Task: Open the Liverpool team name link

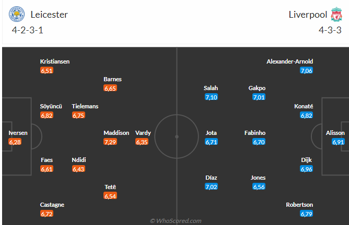Action: click(x=308, y=15)
